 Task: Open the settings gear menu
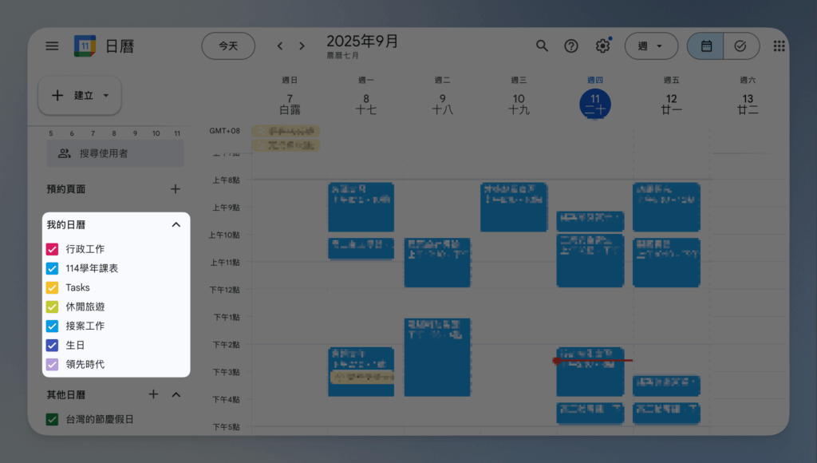pos(602,46)
